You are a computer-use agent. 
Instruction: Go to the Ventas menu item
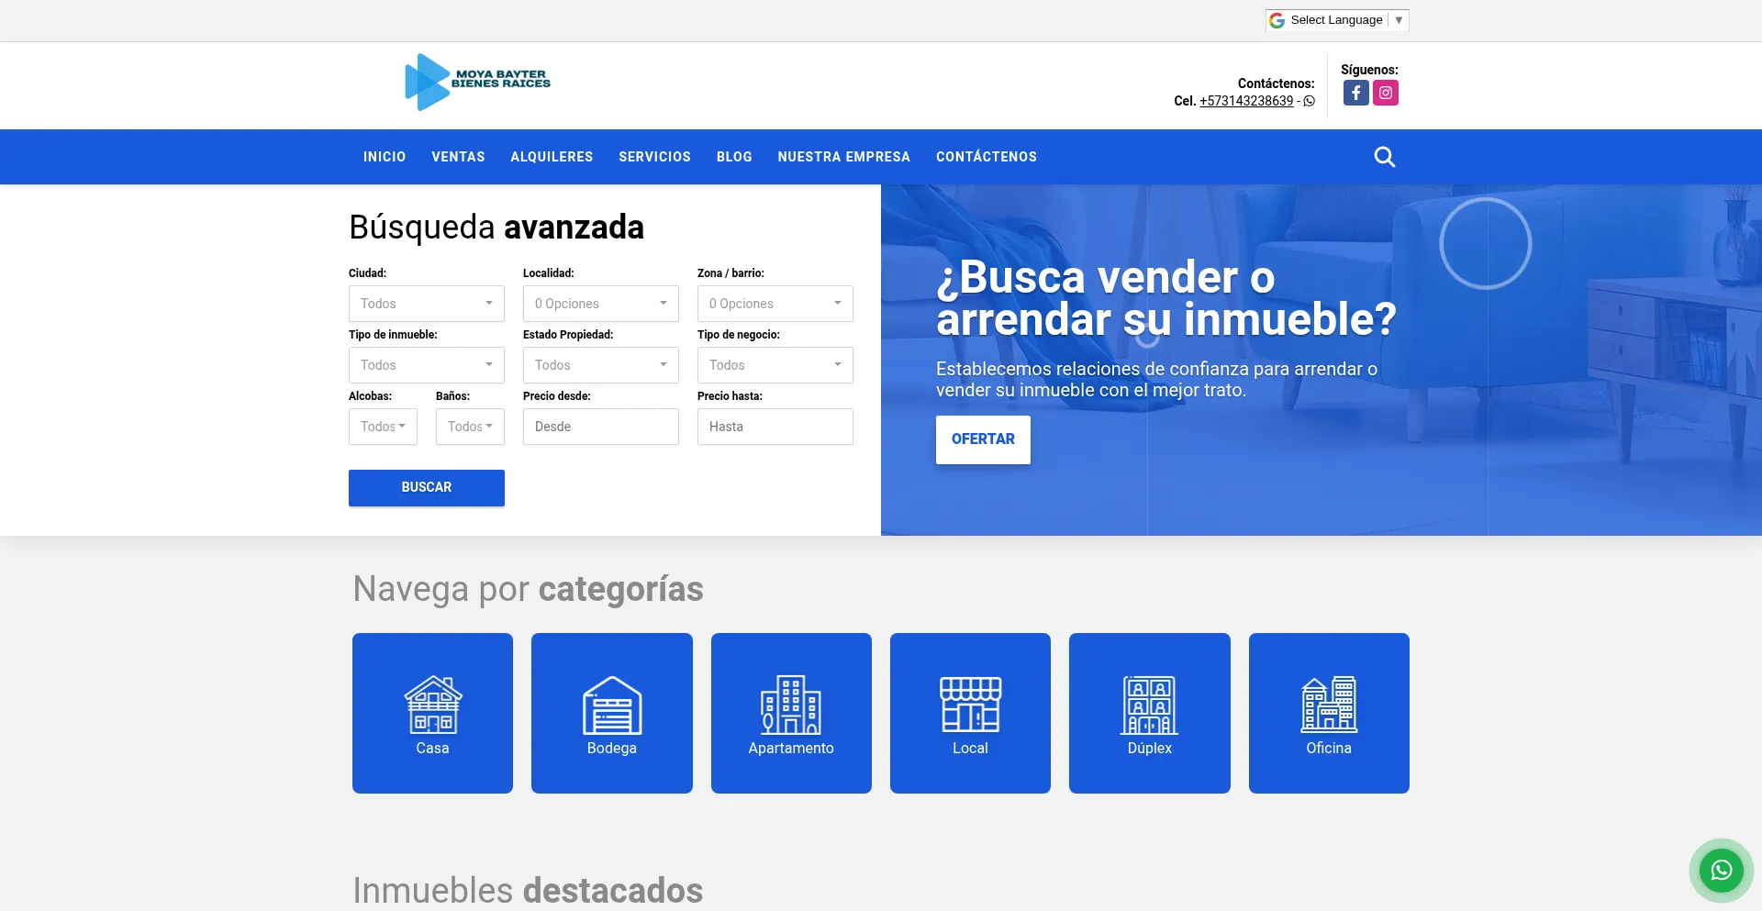[x=458, y=157]
